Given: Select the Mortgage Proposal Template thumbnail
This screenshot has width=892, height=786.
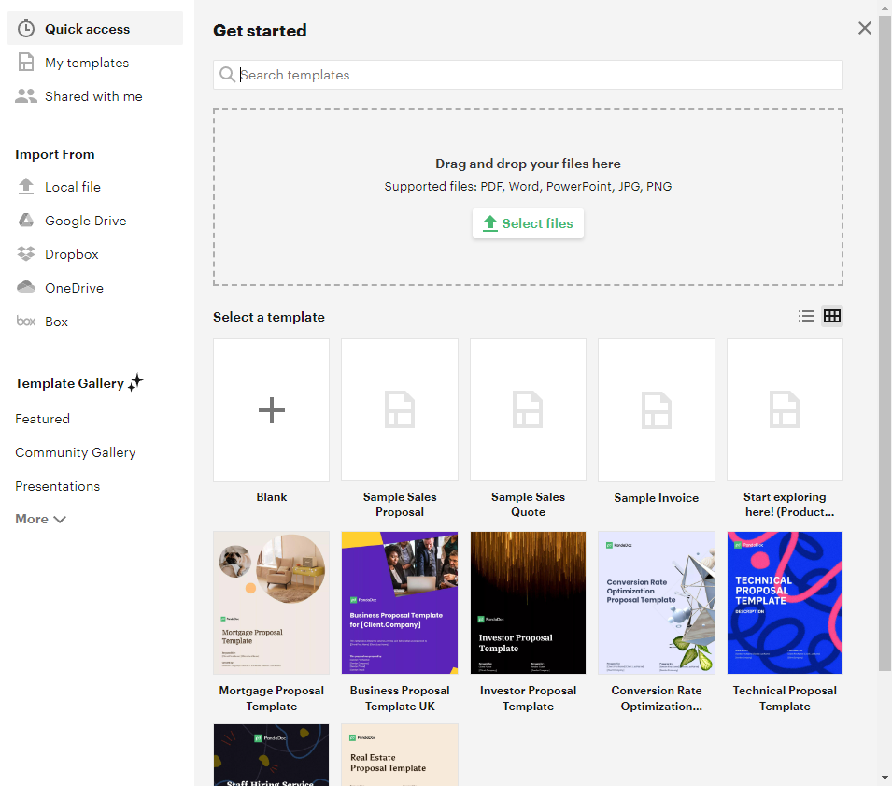Looking at the screenshot, I should [271, 603].
